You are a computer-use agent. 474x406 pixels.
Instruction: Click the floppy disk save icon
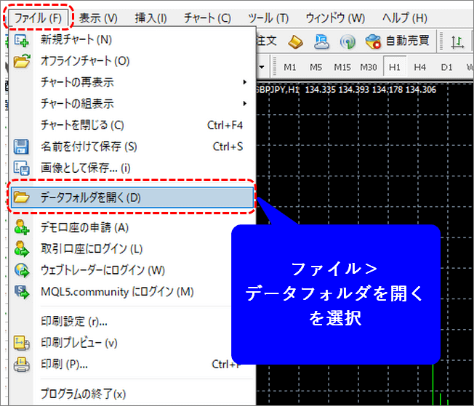tap(22, 147)
